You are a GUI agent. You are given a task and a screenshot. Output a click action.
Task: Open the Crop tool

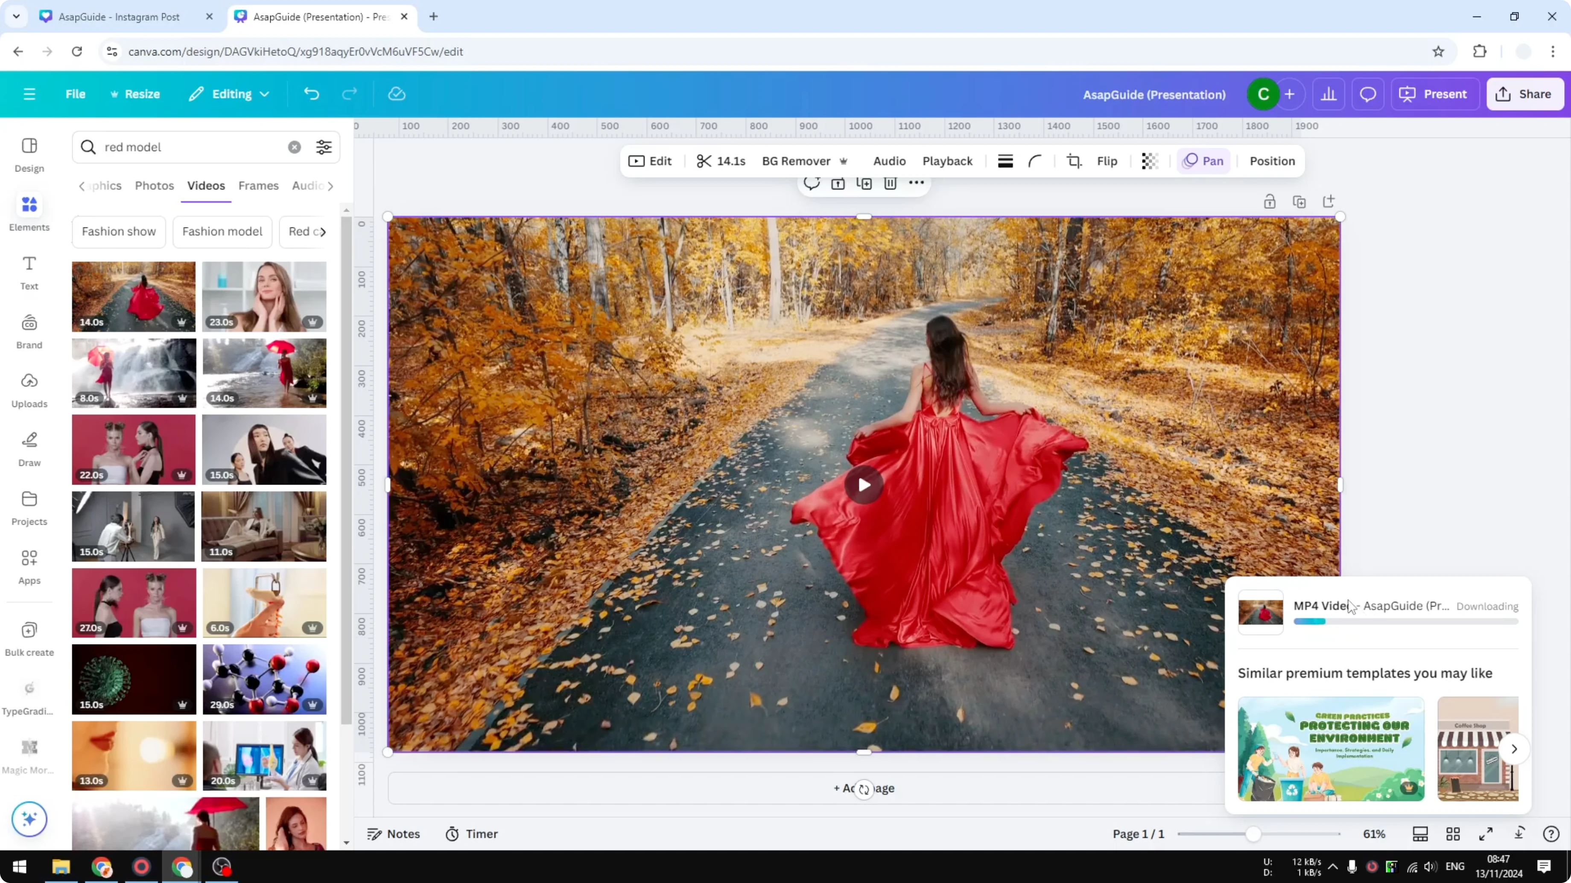[1074, 161]
